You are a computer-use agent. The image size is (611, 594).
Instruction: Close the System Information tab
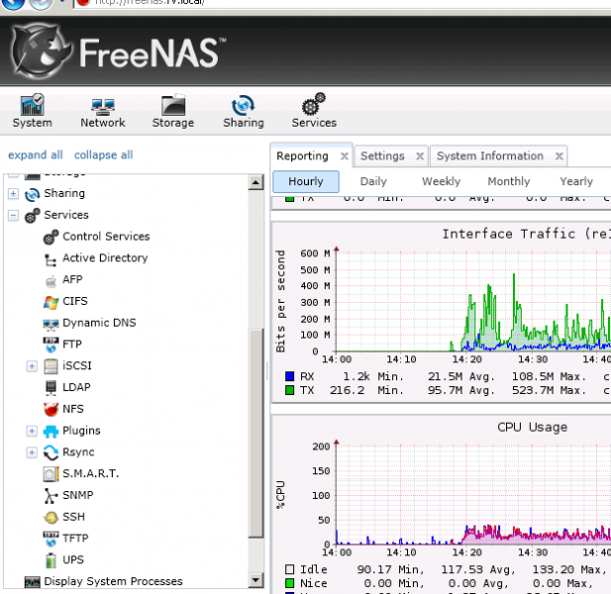pos(559,156)
